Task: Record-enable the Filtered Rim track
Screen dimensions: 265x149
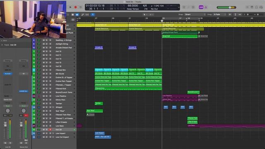Action: pos(50,70)
